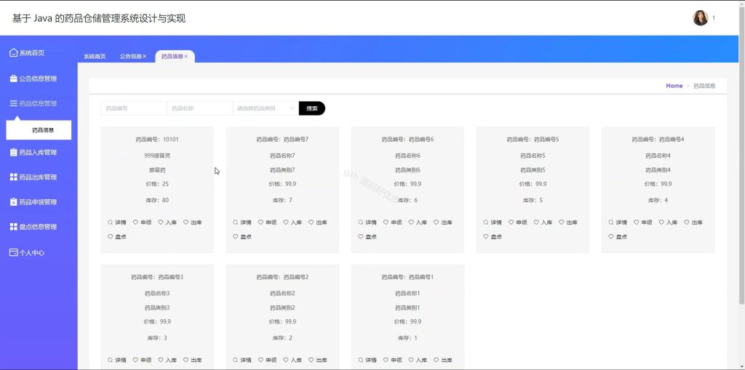The width and height of the screenshot is (745, 370).
Task: Click 入库 on the 药品编号3 card
Action: coord(167,360)
